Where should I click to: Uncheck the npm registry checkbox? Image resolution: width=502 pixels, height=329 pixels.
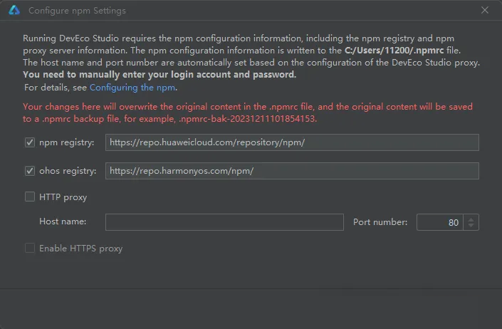[x=30, y=142]
